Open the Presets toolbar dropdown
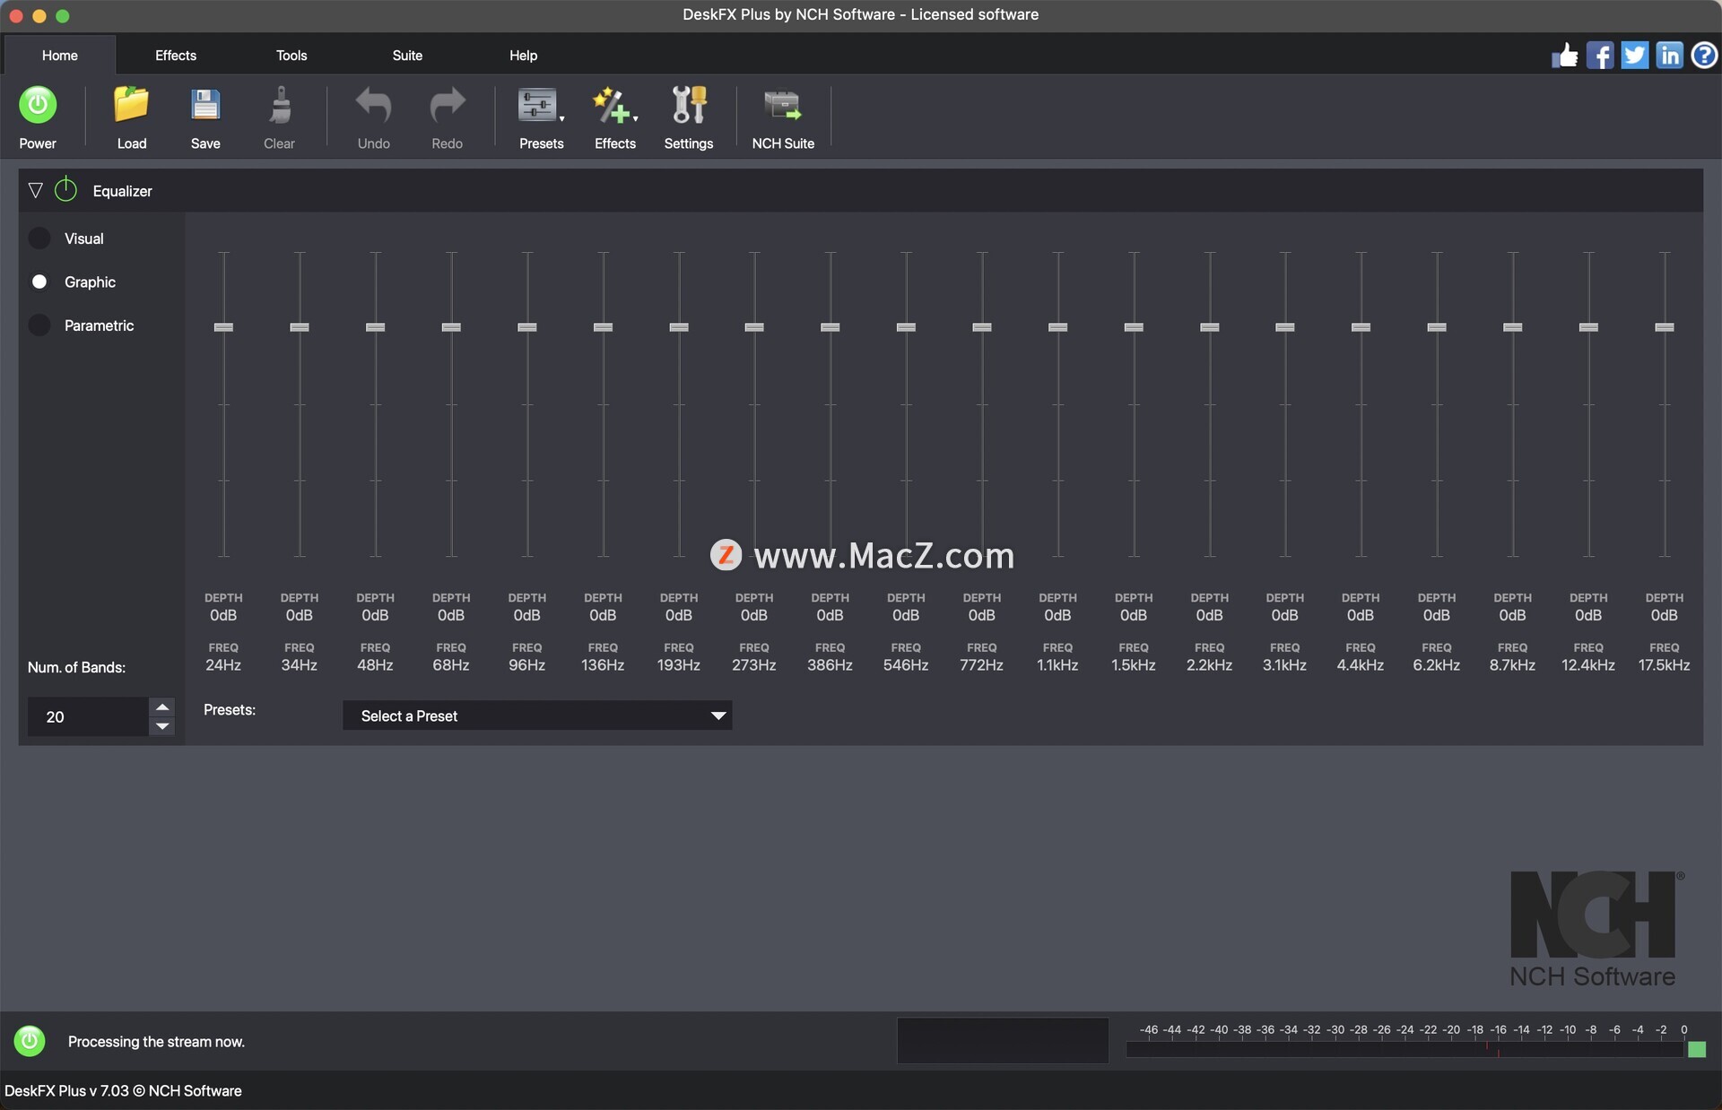Viewport: 1722px width, 1110px height. [541, 106]
